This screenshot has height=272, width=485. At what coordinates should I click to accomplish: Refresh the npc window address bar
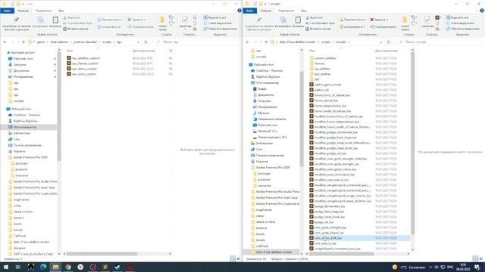coord(146,42)
